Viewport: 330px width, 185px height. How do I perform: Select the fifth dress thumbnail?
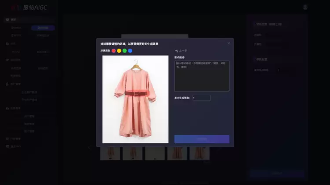(199, 153)
